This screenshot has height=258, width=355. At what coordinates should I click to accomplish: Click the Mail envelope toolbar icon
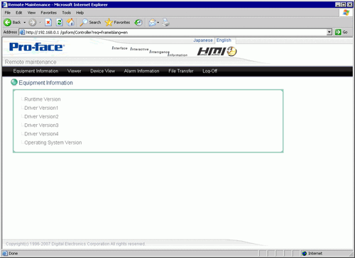[x=152, y=23]
